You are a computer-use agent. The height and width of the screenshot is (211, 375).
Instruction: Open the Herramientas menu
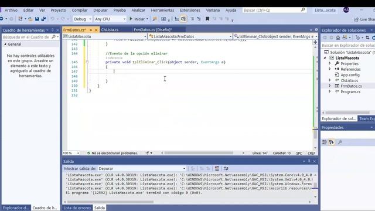tap(162, 10)
